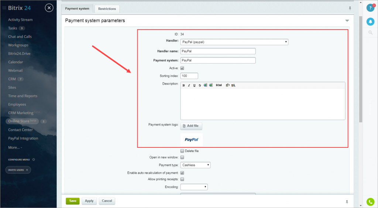The width and height of the screenshot is (378, 208).
Task: Click the green Save button
Action: point(73,201)
